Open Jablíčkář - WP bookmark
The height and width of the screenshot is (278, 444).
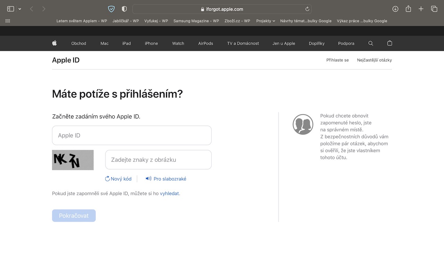[126, 21]
